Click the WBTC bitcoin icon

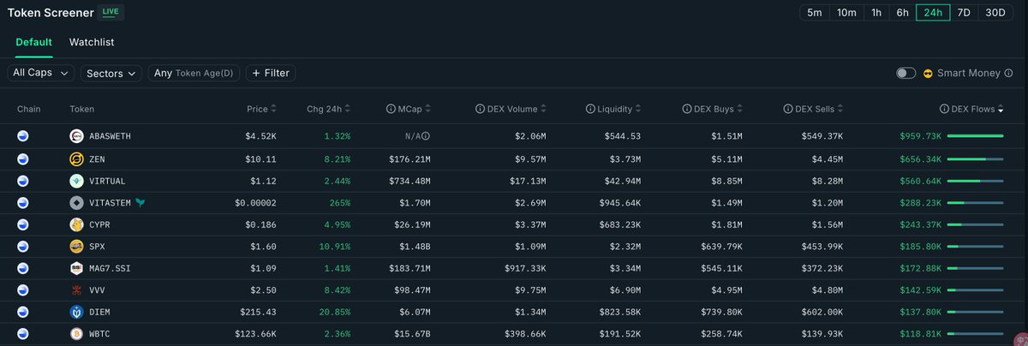click(x=75, y=332)
